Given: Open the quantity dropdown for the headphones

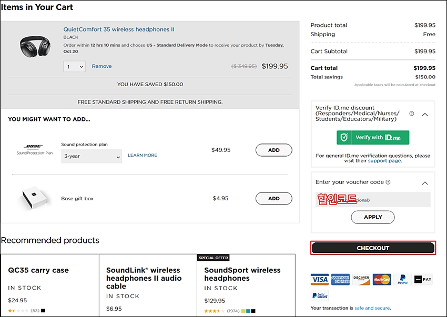Looking at the screenshot, I should tap(74, 67).
